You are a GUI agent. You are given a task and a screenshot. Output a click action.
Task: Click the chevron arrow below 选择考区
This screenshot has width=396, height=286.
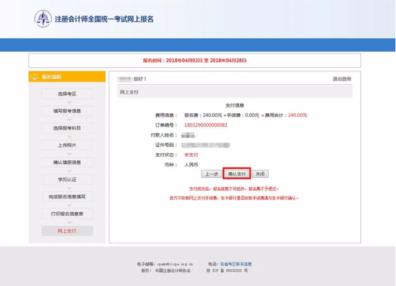pos(67,102)
